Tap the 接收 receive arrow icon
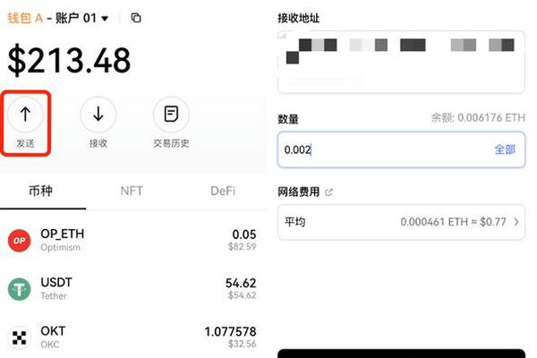The image size is (537, 358). point(98,114)
